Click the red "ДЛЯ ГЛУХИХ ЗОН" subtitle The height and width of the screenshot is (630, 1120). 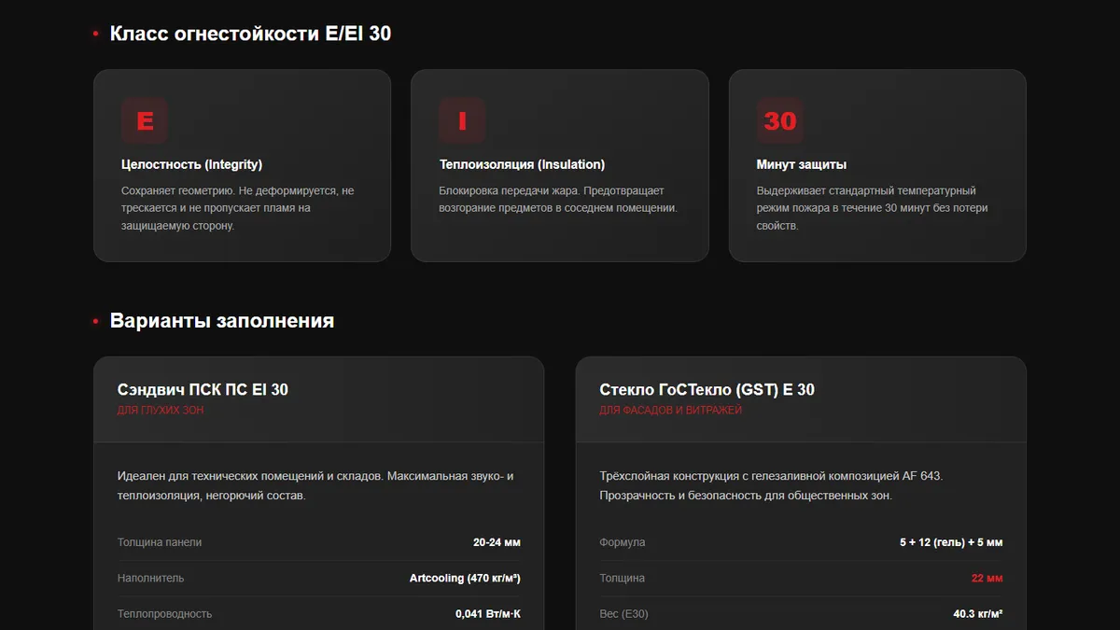[161, 411]
